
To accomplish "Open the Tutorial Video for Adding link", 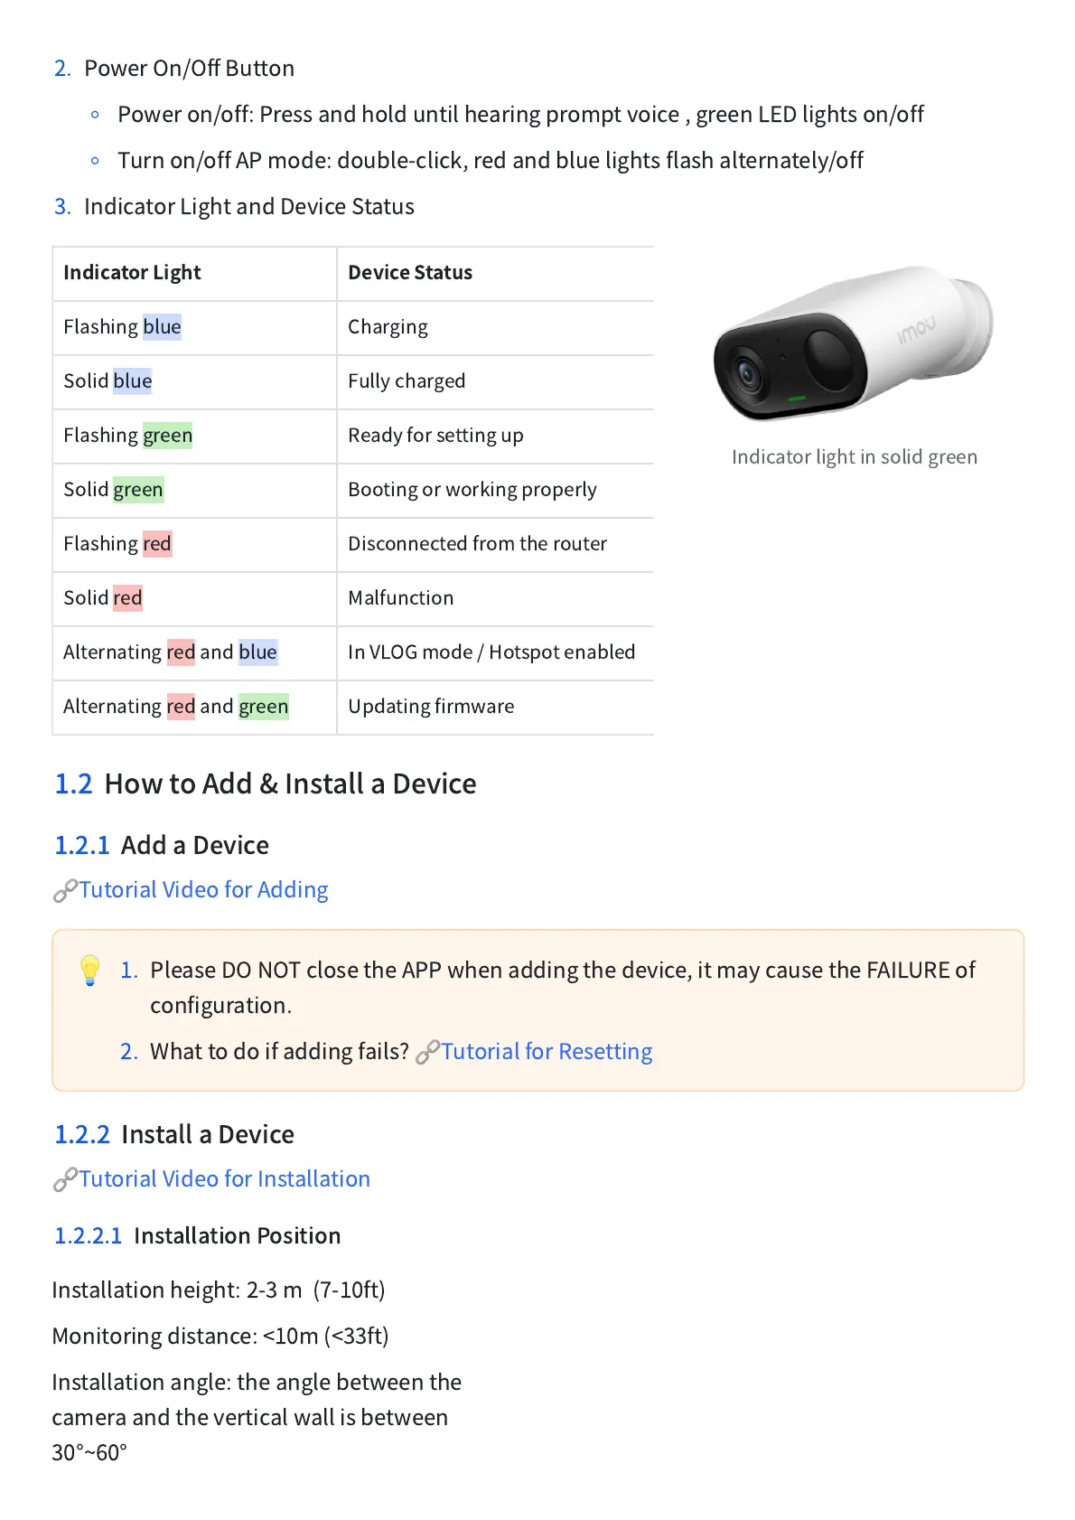I will tap(203, 890).
